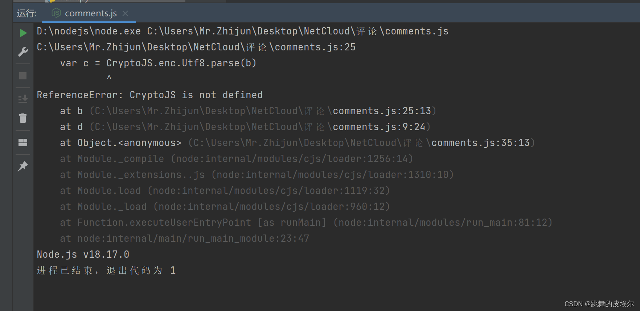The image size is (640, 311).
Task: Select the Module._compile loader:1256:14 frame
Action: tap(237, 159)
